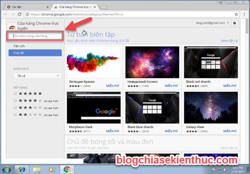The width and height of the screenshot is (250, 174).
Task: Click the network tray icon
Action: pos(219,170)
